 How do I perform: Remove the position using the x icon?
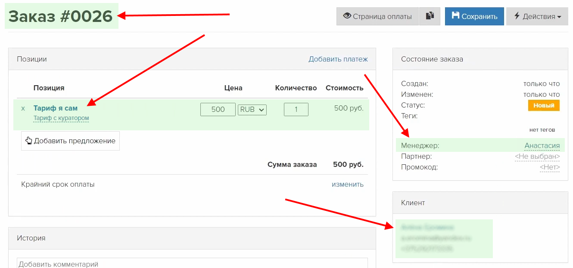[x=23, y=108]
